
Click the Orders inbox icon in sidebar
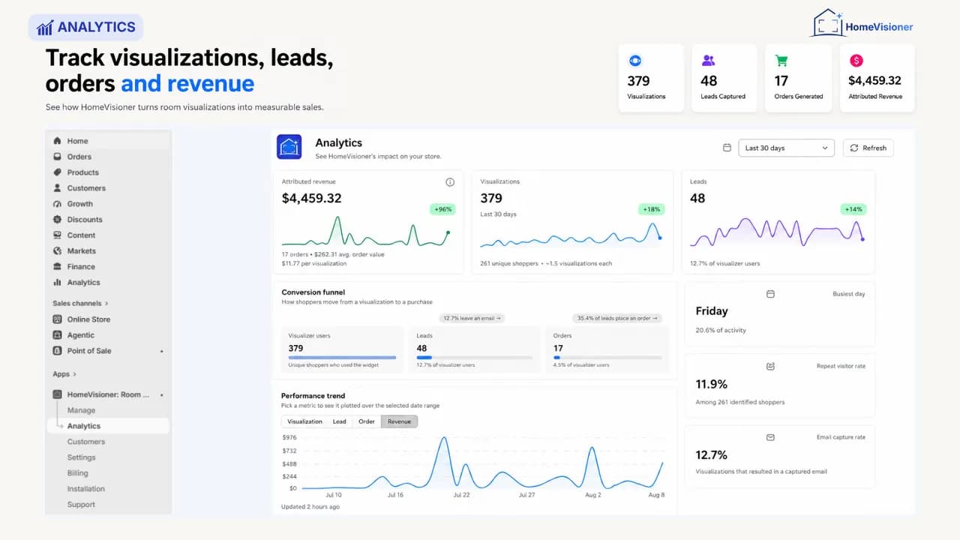58,157
